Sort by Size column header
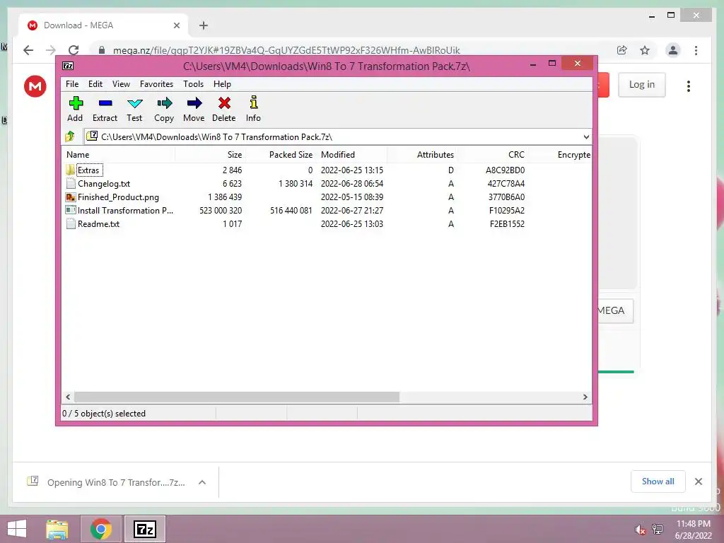Screen dimensions: 724x543 pyautogui.click(x=210, y=155)
